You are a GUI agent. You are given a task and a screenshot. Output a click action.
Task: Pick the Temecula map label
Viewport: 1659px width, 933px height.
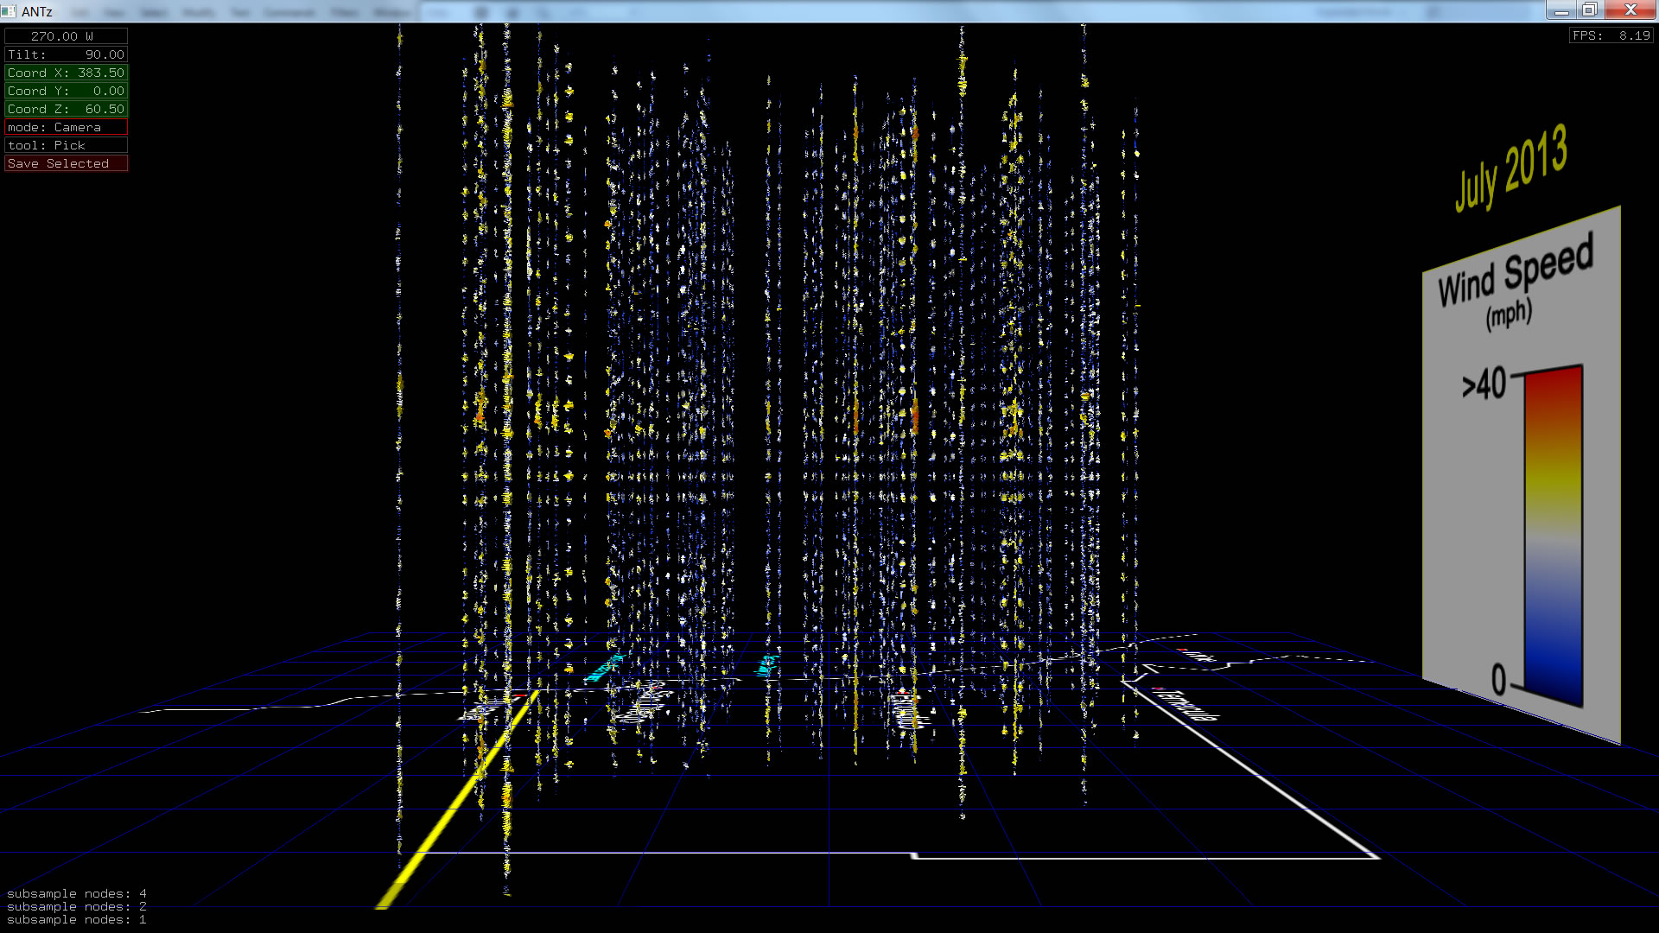[1187, 704]
